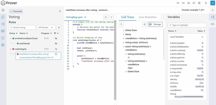Collapse the voteIntegrity rule row
Viewport: 216px width, 105px height.
pos(10,49)
